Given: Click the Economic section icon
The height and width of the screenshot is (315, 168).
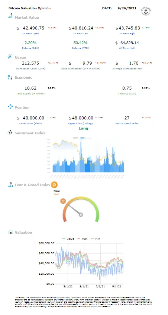Looking at the screenshot, I should [10, 77].
